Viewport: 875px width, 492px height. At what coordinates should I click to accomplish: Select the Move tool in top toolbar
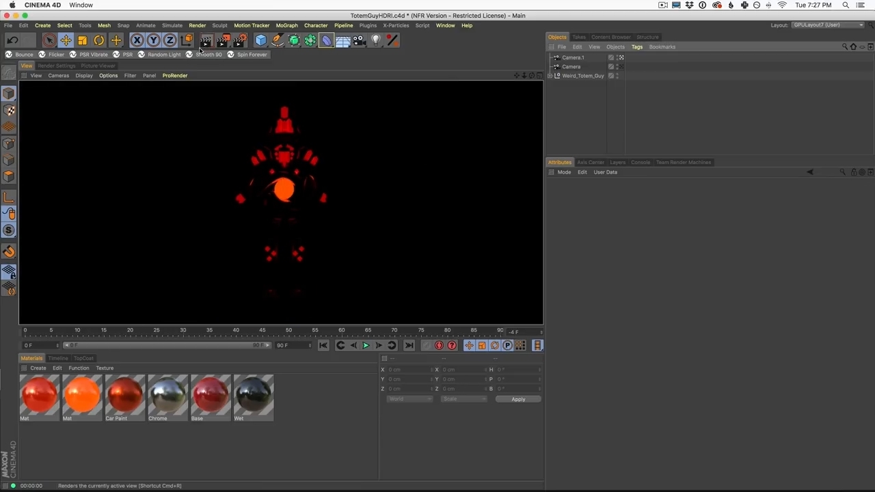[x=66, y=40]
